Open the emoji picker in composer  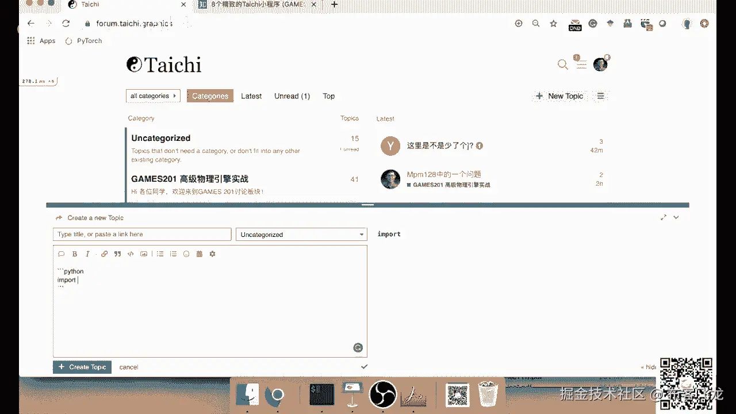pyautogui.click(x=186, y=254)
